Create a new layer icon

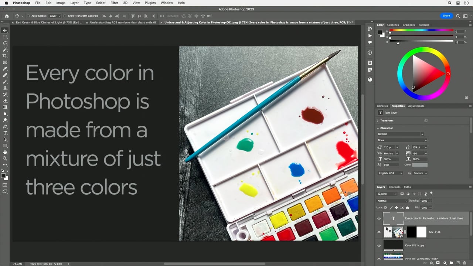point(458,263)
